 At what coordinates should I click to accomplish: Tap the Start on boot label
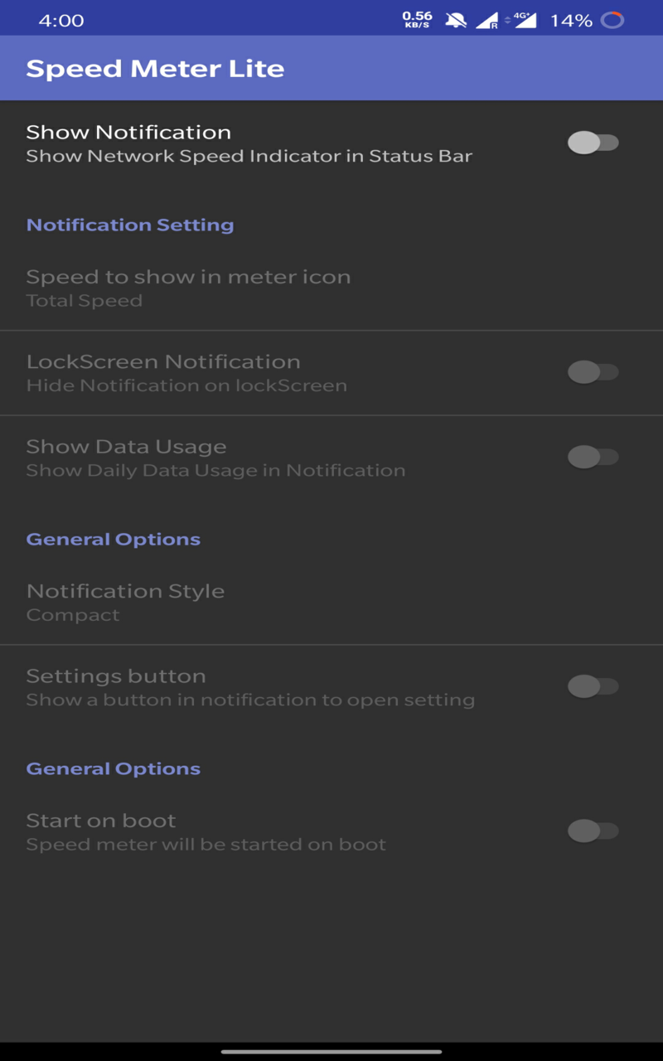pyautogui.click(x=101, y=821)
